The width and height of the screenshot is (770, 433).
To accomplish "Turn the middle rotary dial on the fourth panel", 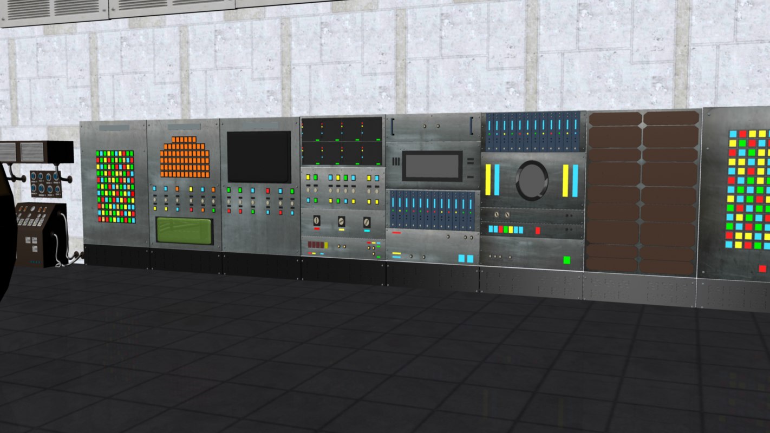I will [341, 221].
